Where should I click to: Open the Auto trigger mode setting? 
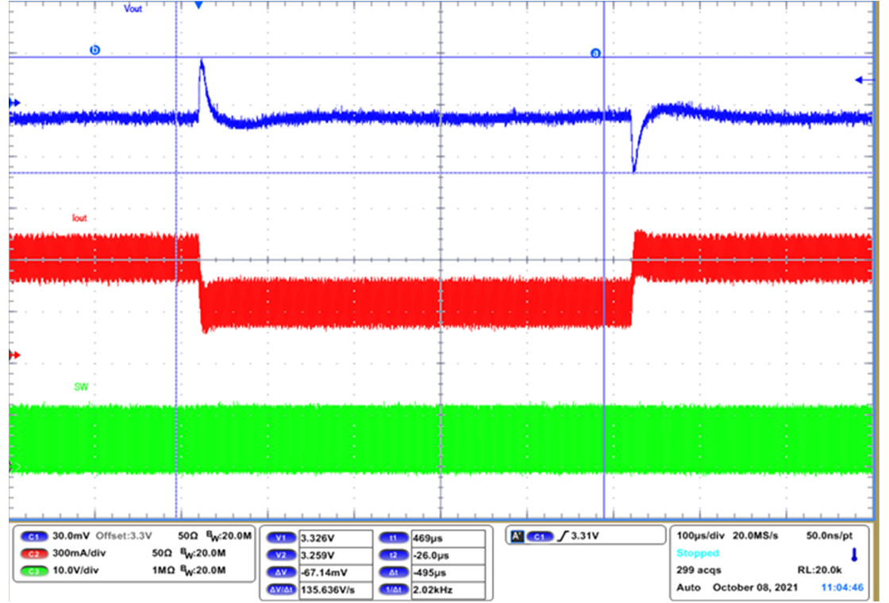[687, 588]
